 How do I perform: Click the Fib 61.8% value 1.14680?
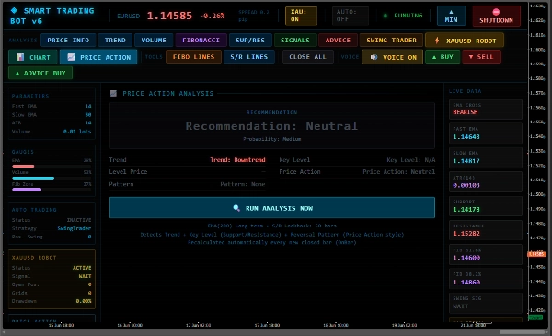pos(466,258)
